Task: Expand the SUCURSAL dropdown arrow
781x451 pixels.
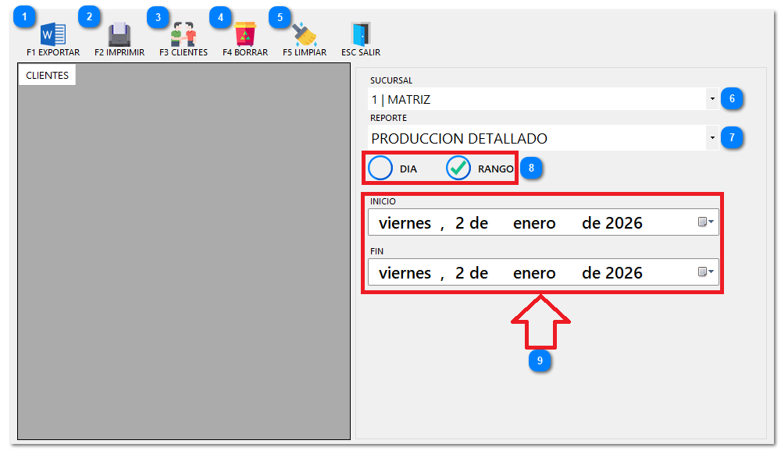Action: [712, 100]
